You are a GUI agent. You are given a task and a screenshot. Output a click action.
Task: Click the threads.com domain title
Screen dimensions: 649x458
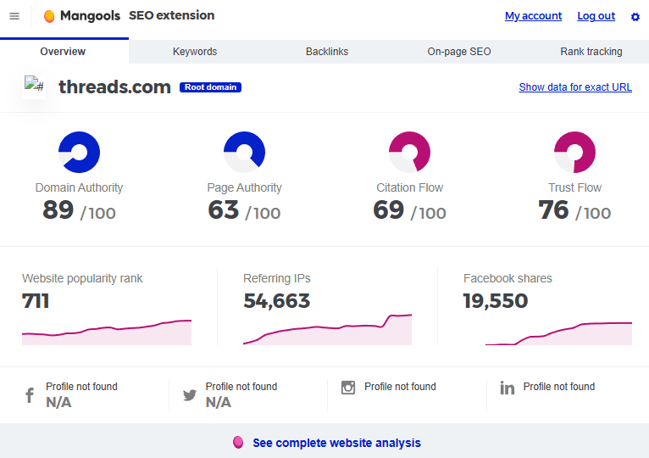(x=114, y=87)
